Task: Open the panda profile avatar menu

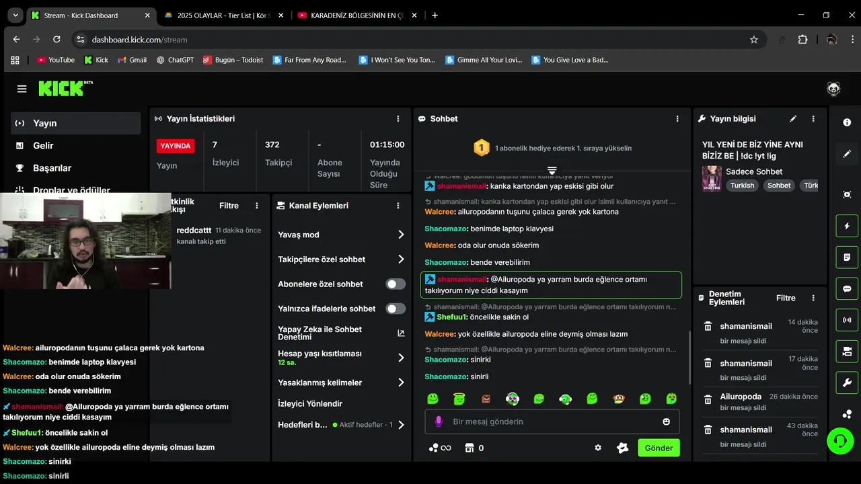Action: point(833,89)
